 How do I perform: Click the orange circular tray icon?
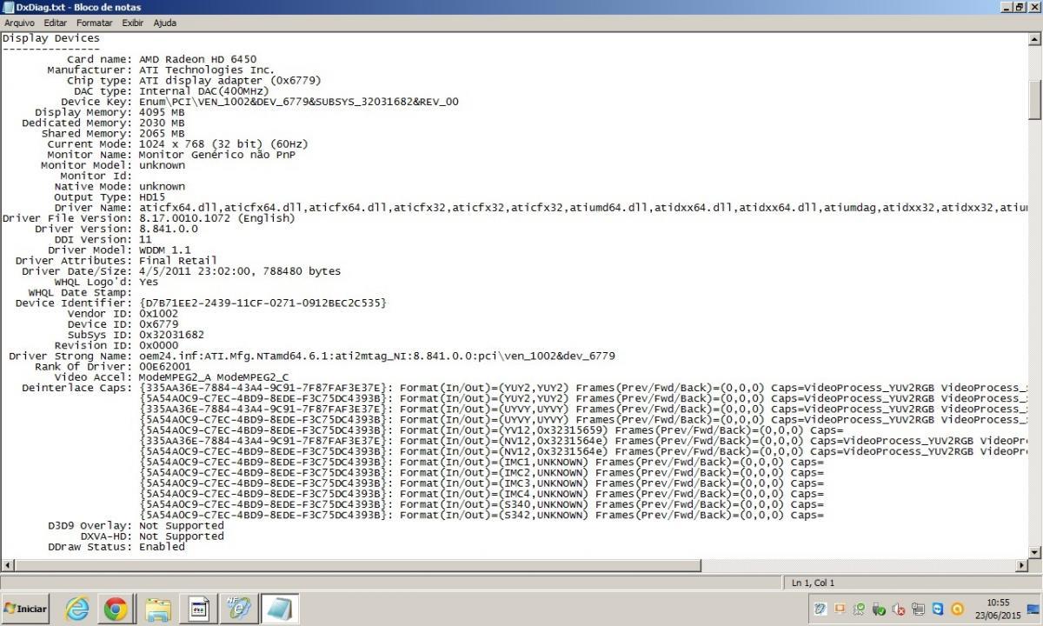[x=958, y=609]
